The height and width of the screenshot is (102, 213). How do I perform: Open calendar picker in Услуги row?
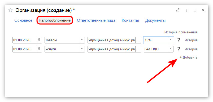[x=39, y=49]
